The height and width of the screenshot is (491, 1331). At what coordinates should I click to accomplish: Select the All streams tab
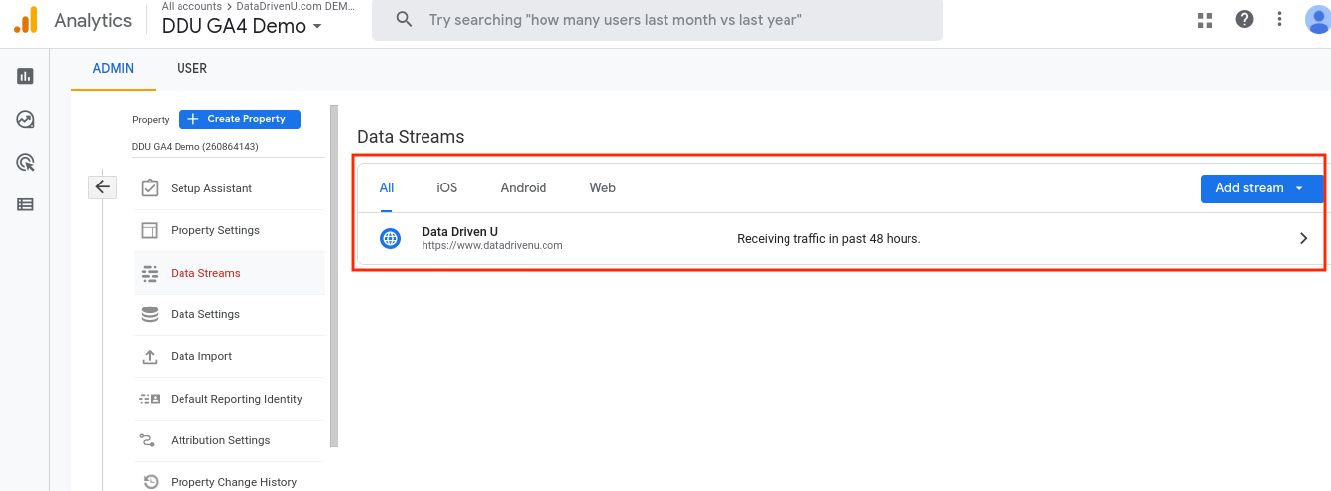click(387, 187)
